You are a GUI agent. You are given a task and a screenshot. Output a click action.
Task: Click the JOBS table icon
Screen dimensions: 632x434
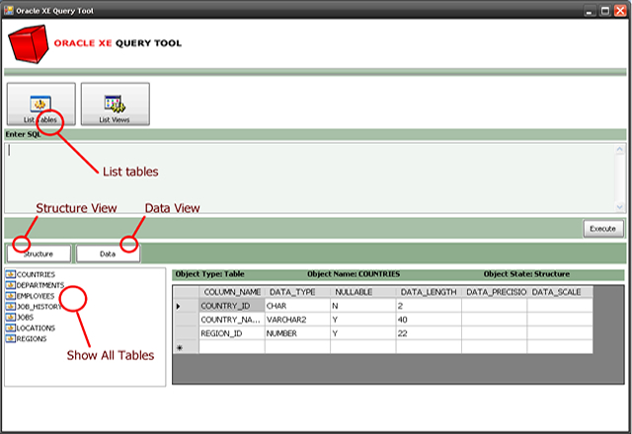pyautogui.click(x=11, y=318)
